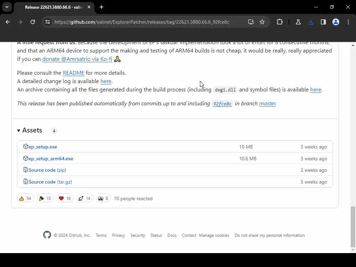Open commit 92fce8c link
The height and width of the screenshot is (267, 356).
[x=222, y=104]
